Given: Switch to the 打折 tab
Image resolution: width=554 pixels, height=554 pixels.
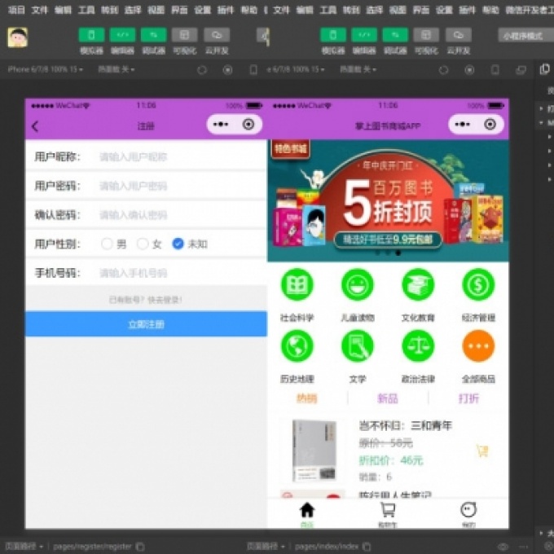Looking at the screenshot, I should (468, 398).
